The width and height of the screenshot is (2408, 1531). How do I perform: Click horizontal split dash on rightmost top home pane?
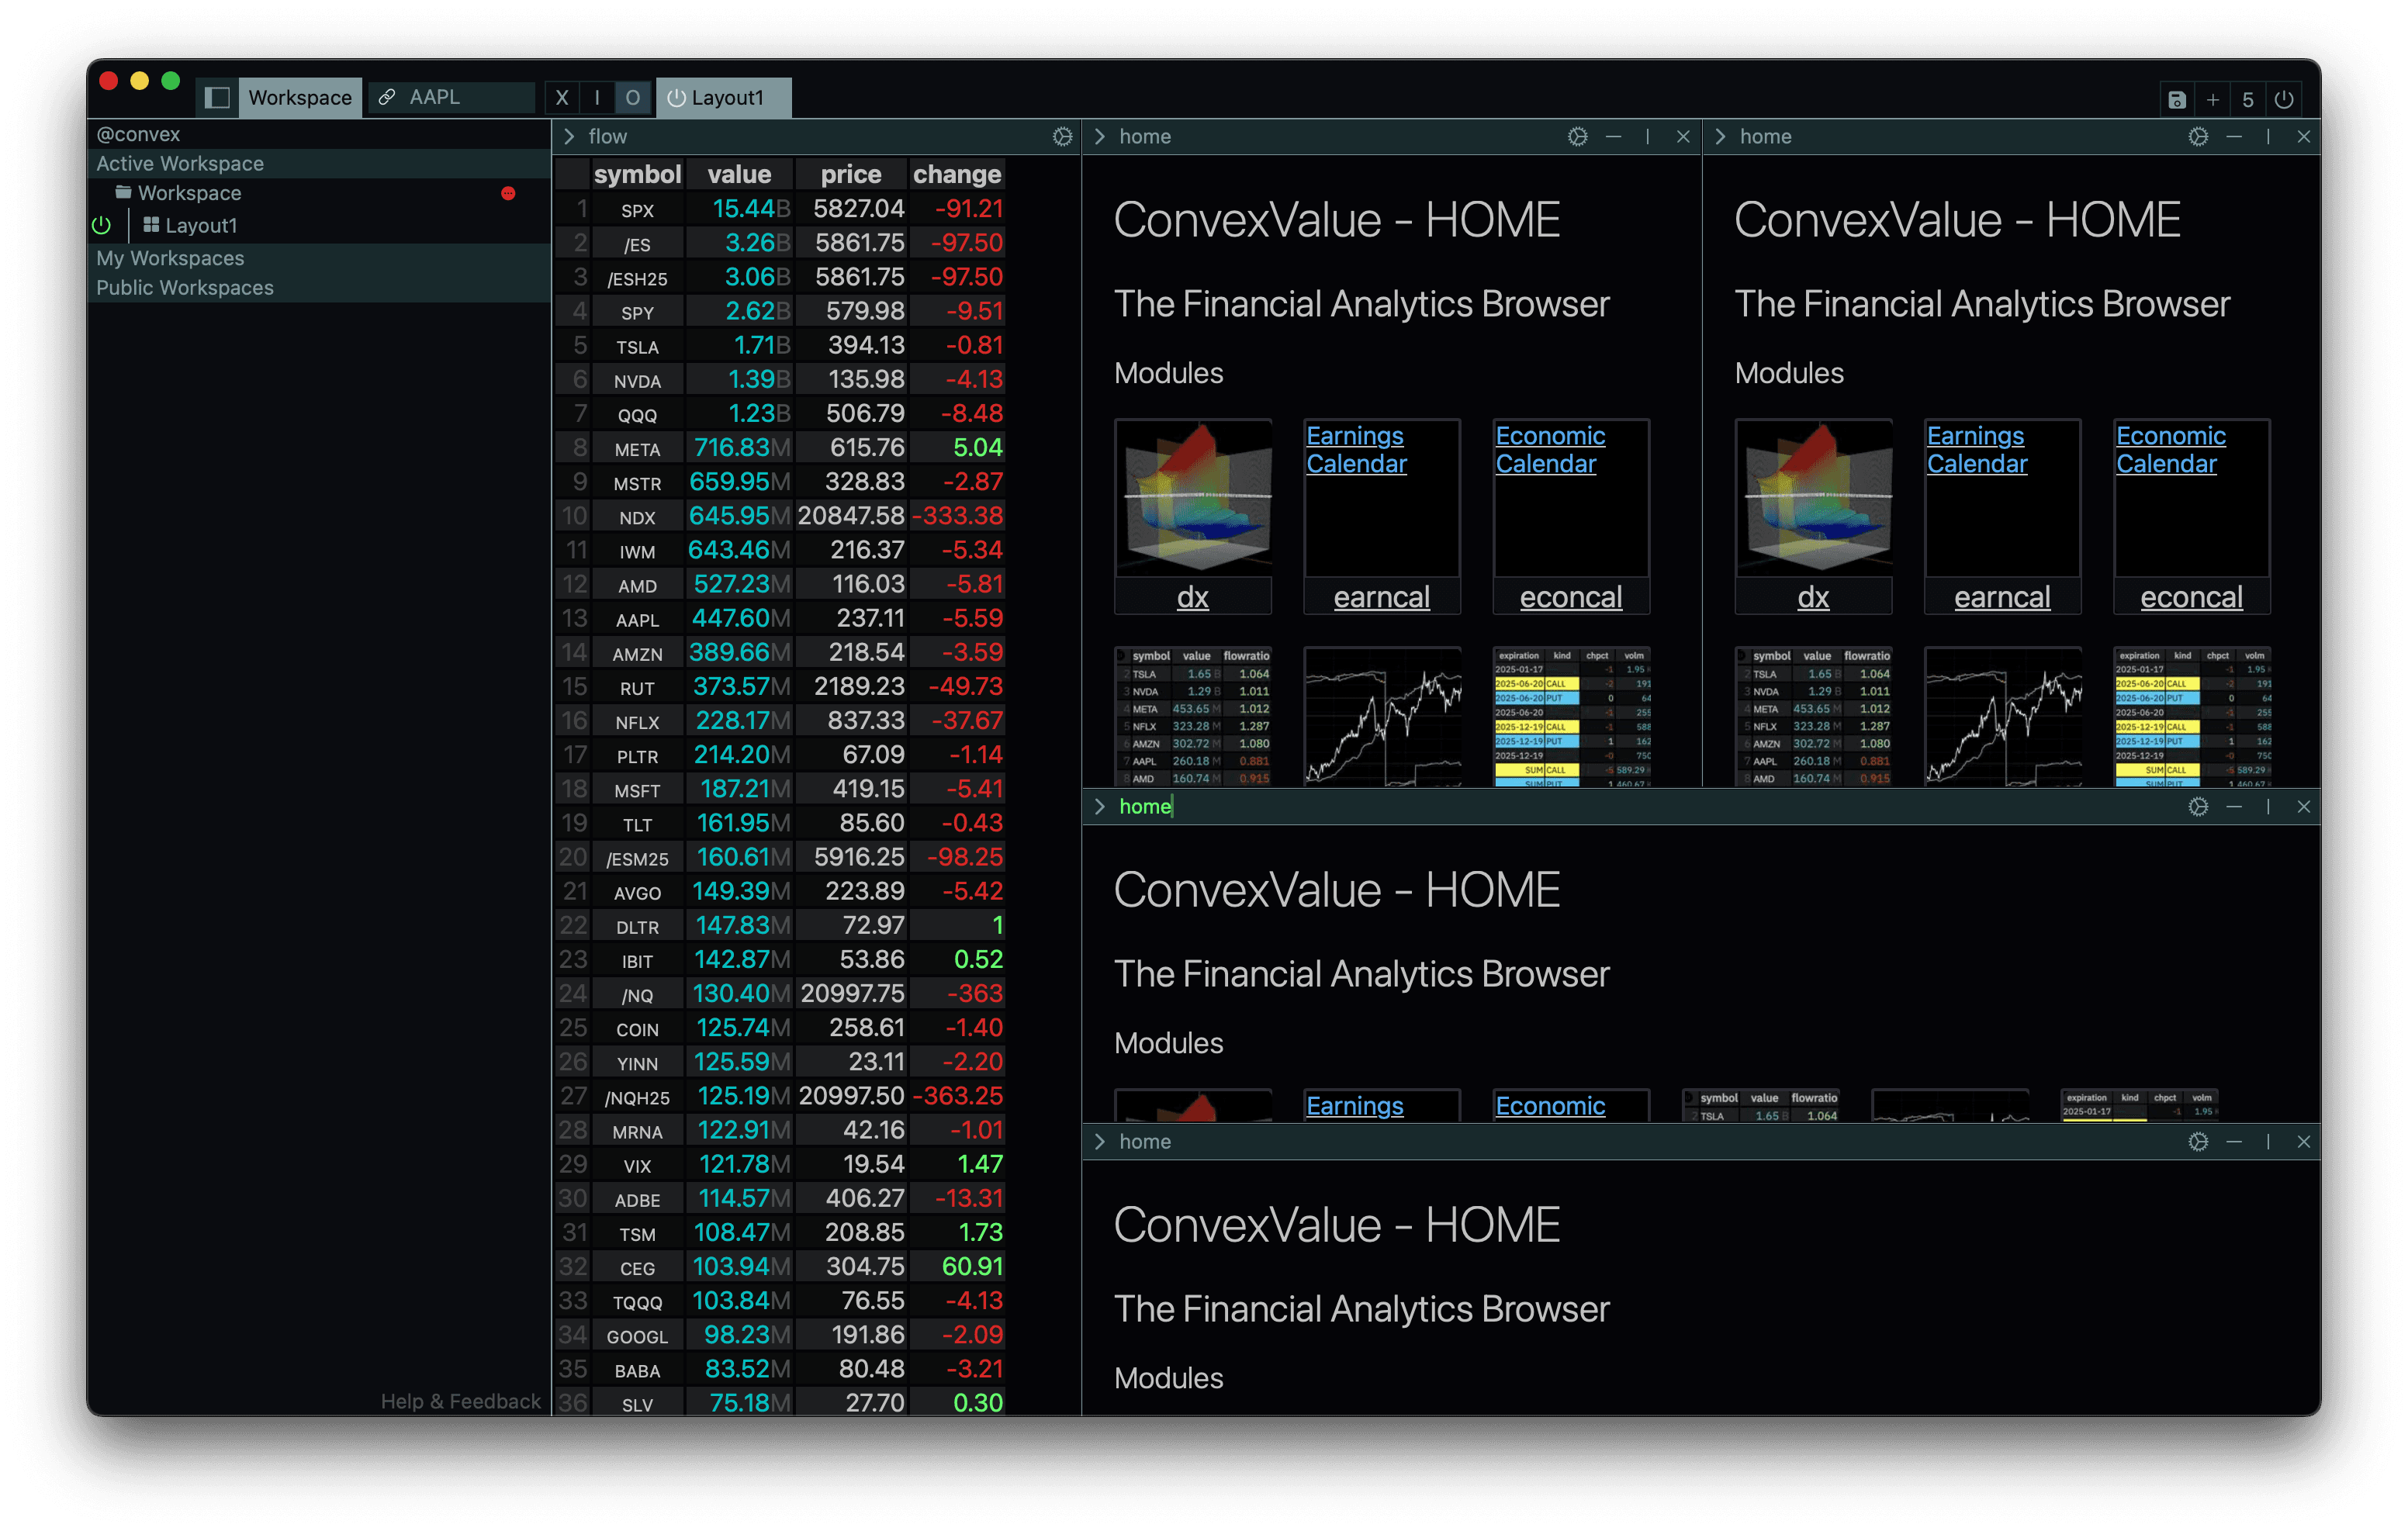pos(2234,136)
